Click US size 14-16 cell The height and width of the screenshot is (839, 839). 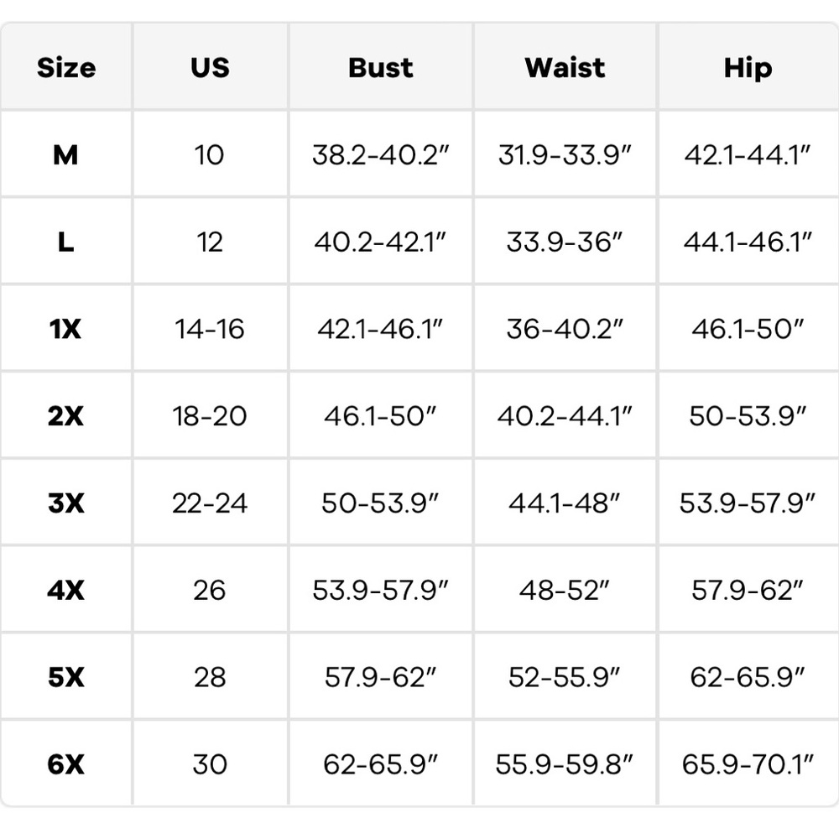click(210, 329)
